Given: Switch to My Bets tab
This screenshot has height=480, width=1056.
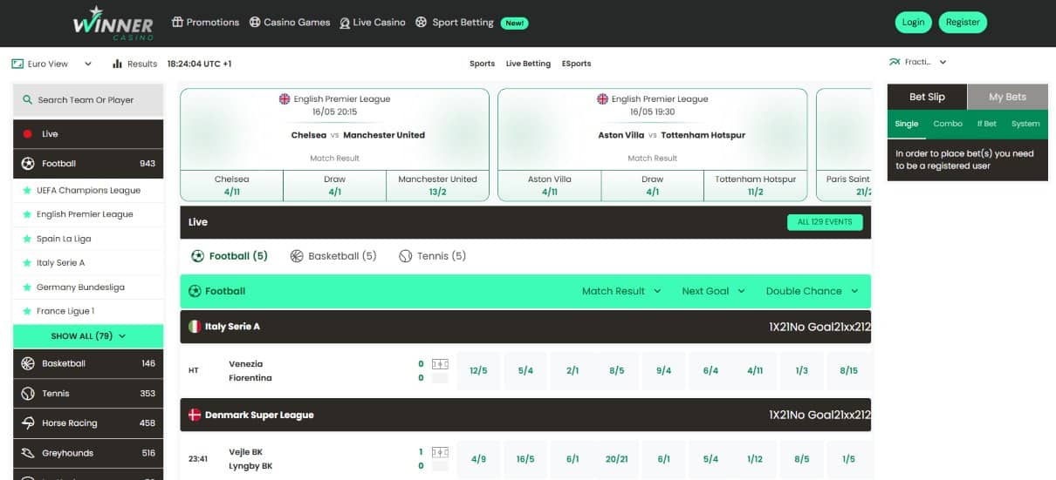Looking at the screenshot, I should (1008, 97).
